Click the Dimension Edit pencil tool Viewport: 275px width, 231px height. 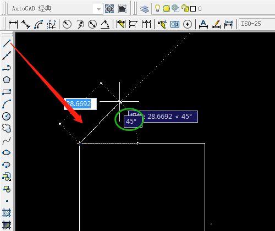216,24
